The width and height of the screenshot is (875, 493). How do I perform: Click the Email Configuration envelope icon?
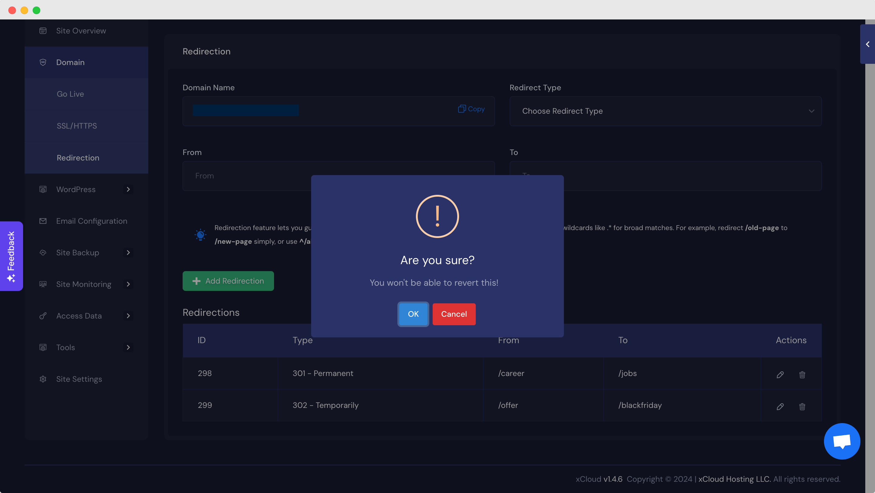point(43,221)
